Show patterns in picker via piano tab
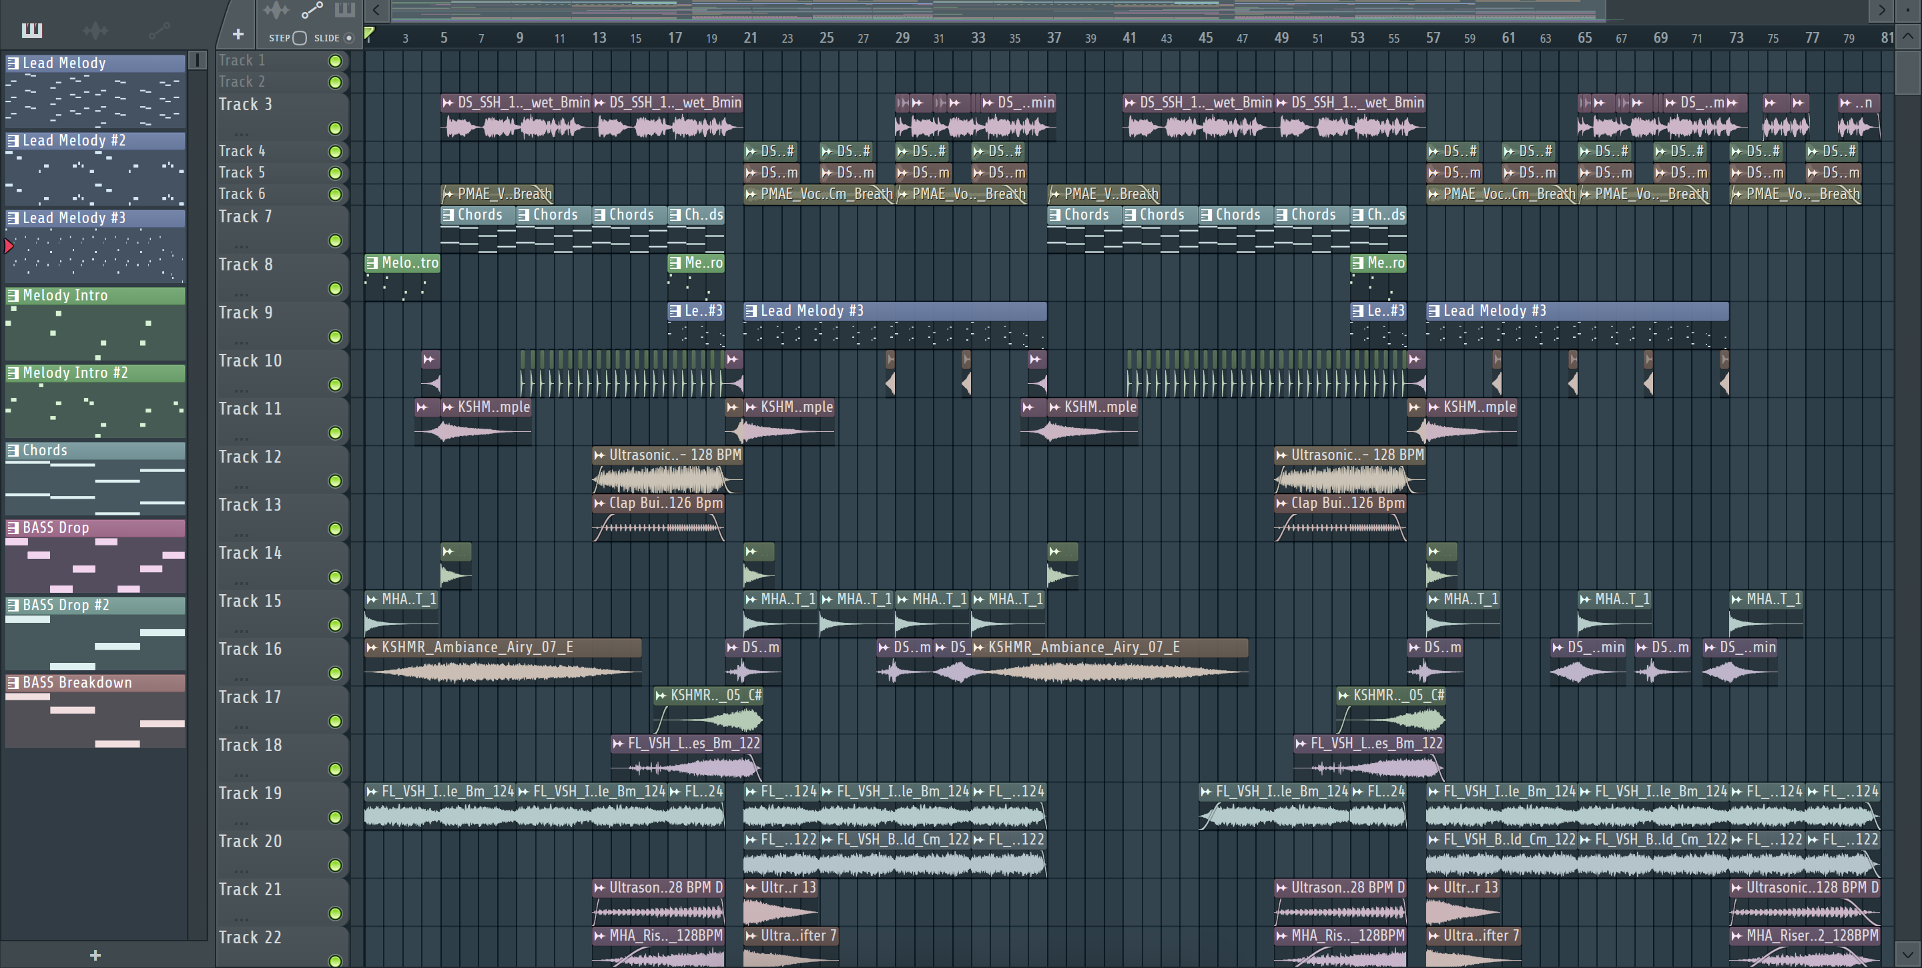The image size is (1922, 968). point(31,30)
